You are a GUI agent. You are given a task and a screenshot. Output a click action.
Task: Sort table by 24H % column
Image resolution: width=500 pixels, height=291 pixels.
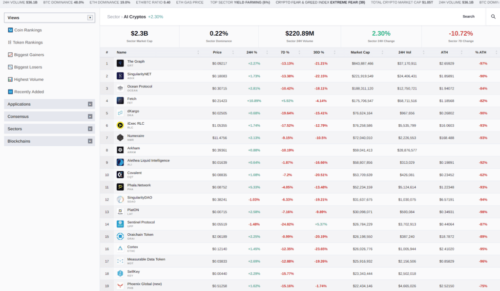click(251, 52)
